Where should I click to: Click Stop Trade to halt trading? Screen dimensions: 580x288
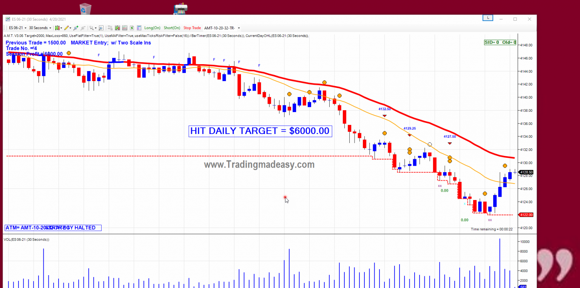pyautogui.click(x=192, y=28)
